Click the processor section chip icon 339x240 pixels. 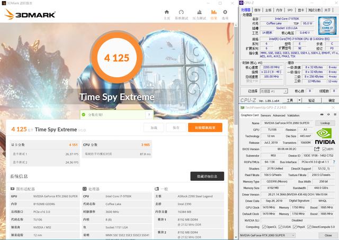tap(85, 189)
